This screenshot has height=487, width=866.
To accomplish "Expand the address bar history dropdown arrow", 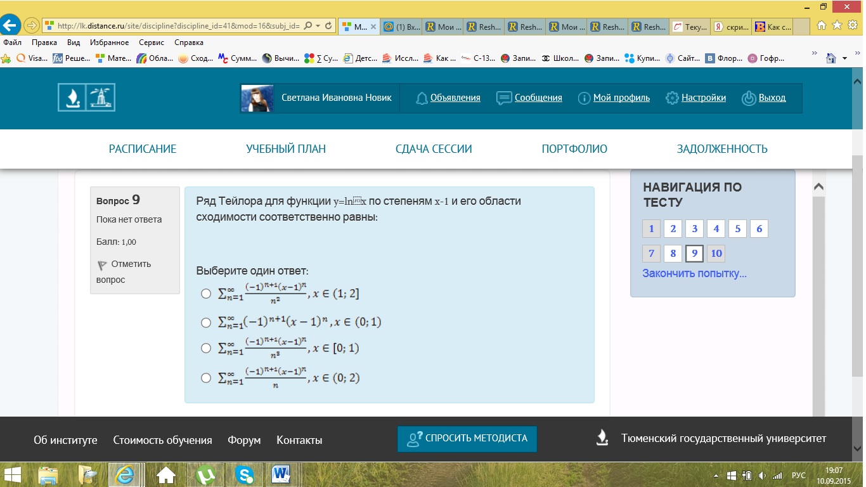I will coord(318,26).
